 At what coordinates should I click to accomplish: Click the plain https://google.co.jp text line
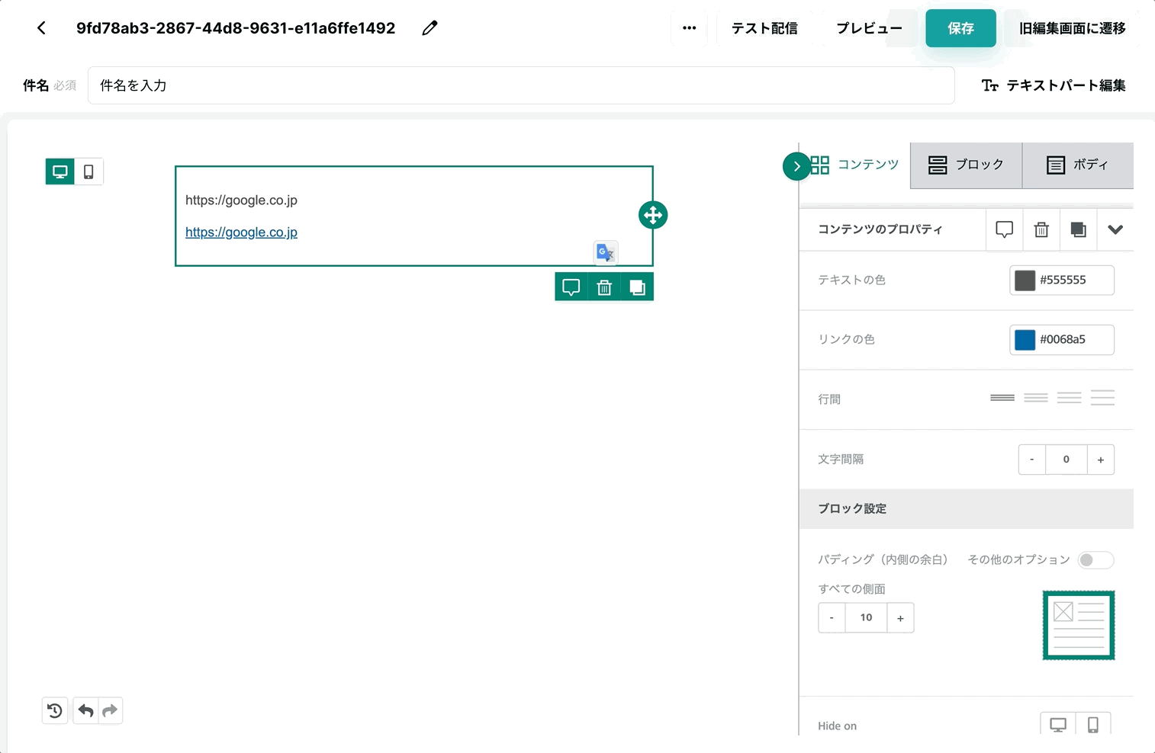241,200
